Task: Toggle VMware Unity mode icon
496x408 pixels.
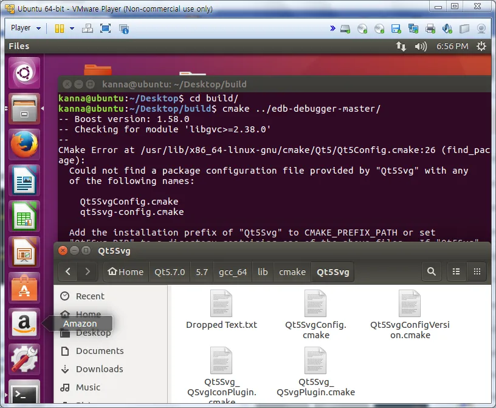Action: [x=123, y=29]
